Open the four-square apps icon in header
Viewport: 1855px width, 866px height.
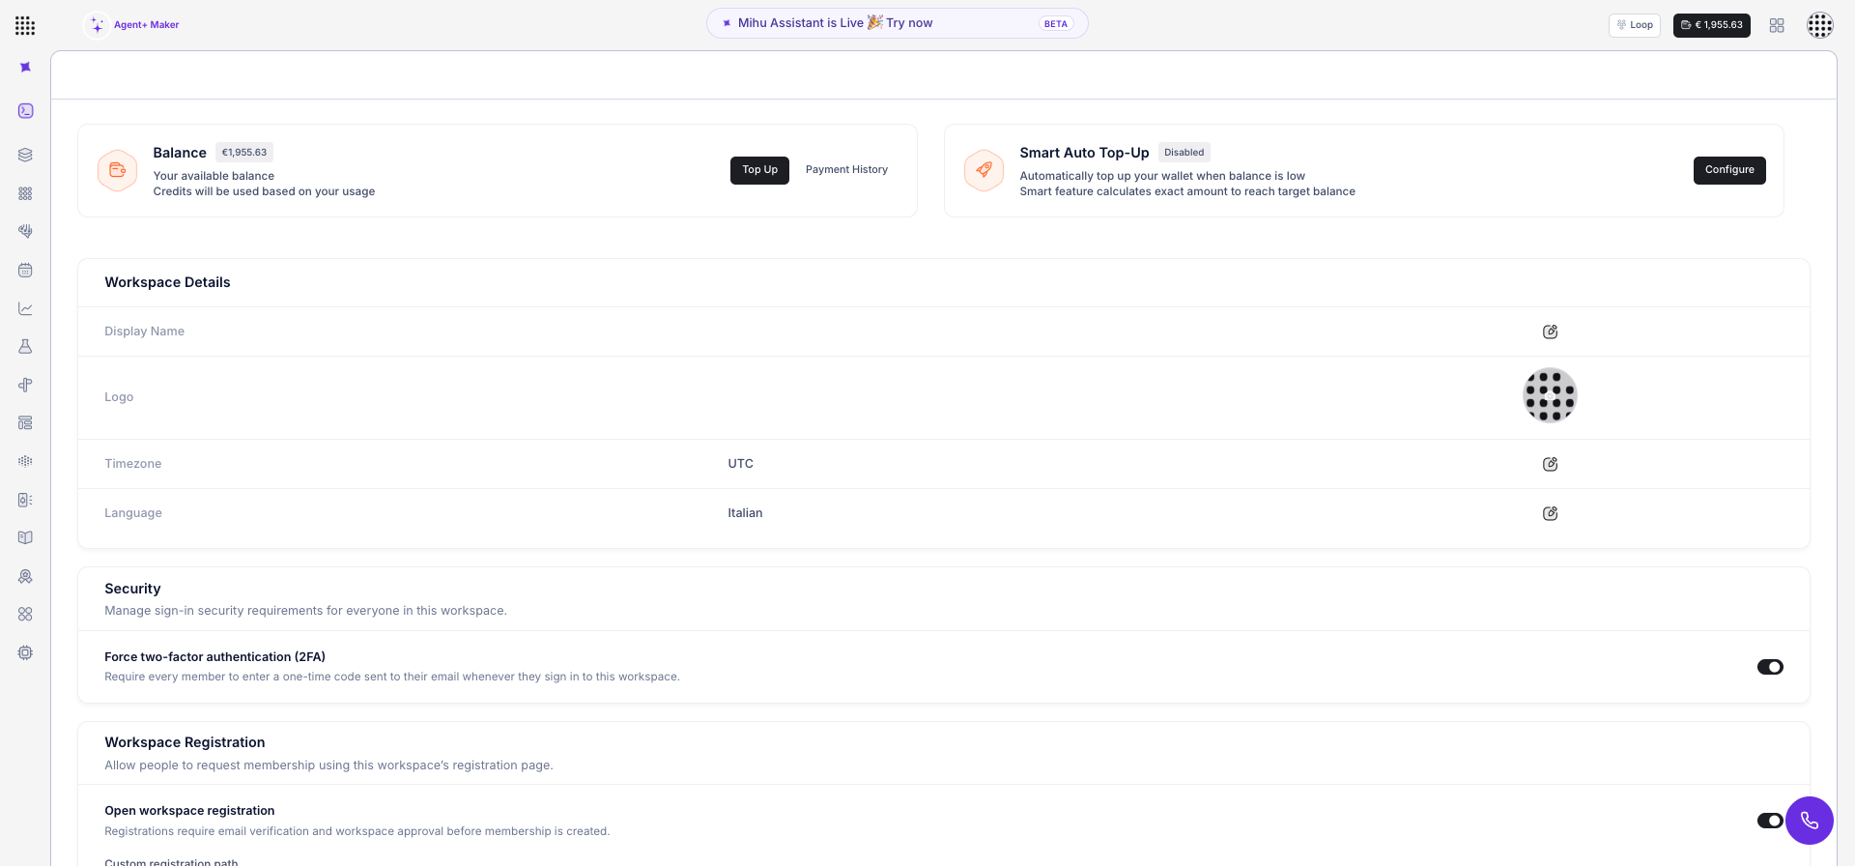tap(1777, 25)
